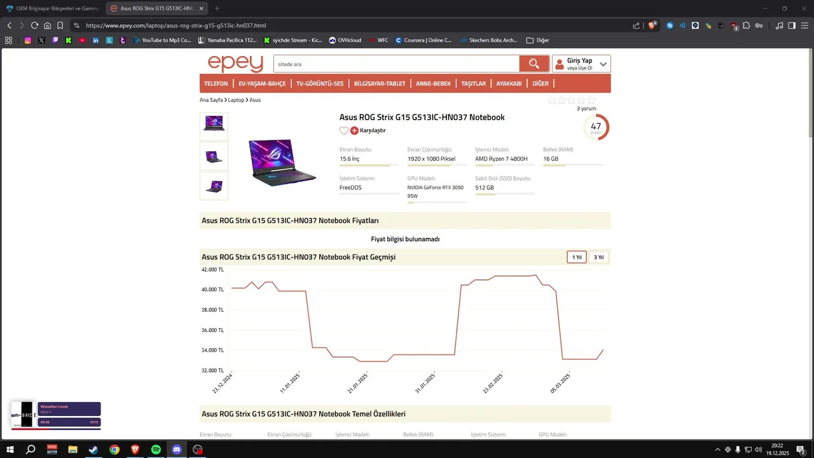Screen dimensions: 814x458
Task: Open the BİLGİSAYAR-TABLET category menu
Action: [x=380, y=83]
